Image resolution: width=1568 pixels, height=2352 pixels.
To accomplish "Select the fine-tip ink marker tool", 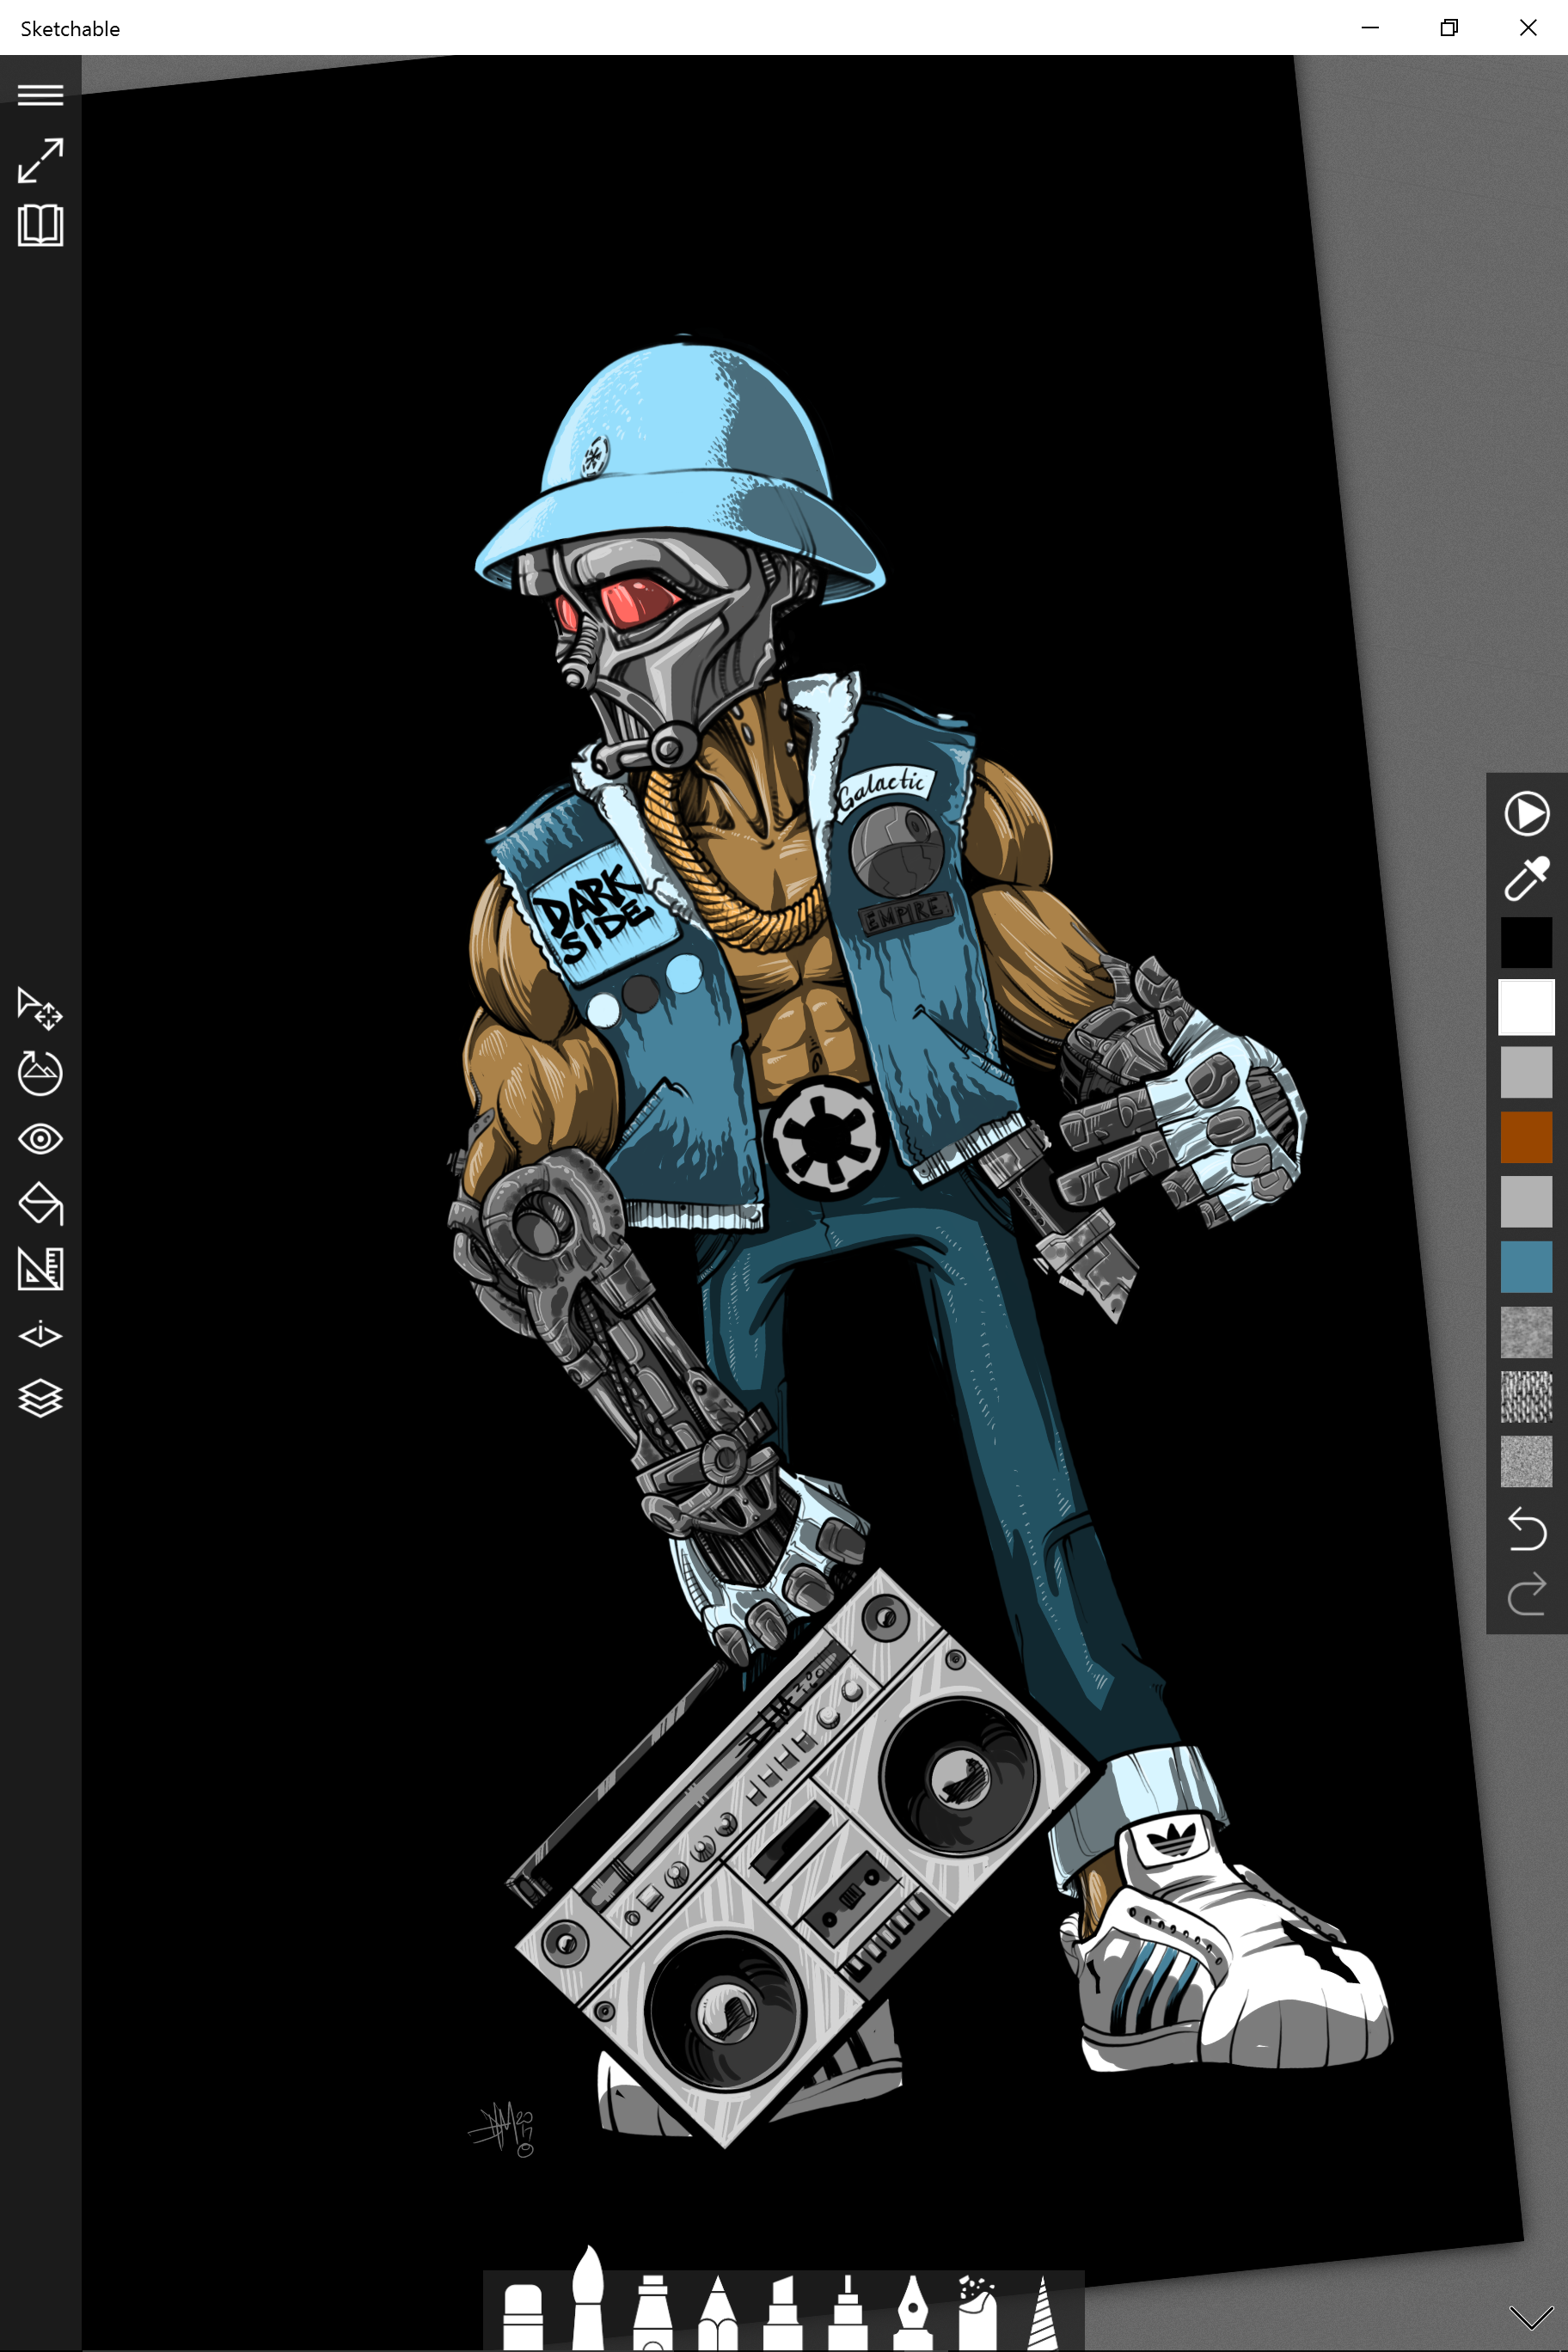I will coord(847,2312).
